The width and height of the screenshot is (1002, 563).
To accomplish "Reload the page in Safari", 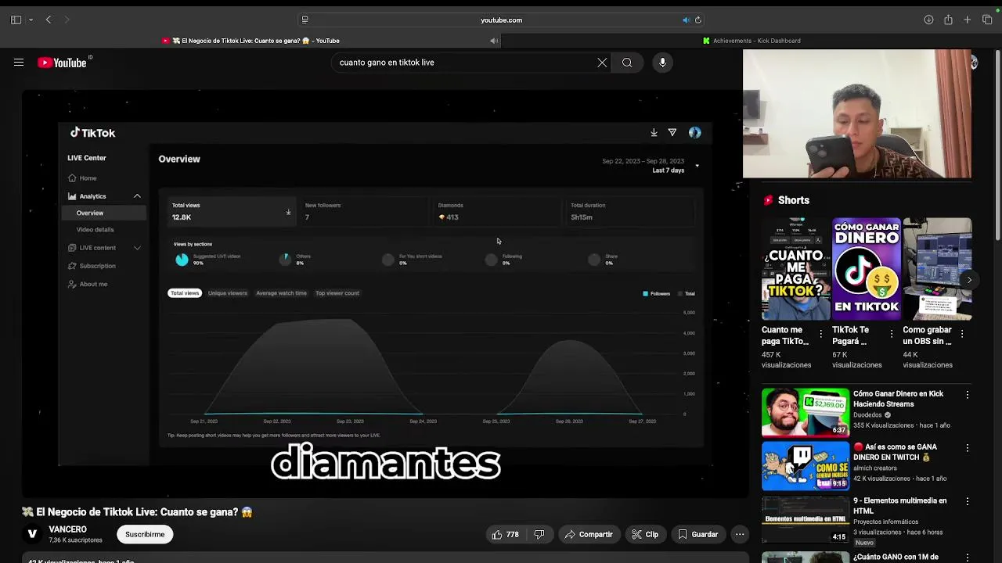I will [697, 20].
